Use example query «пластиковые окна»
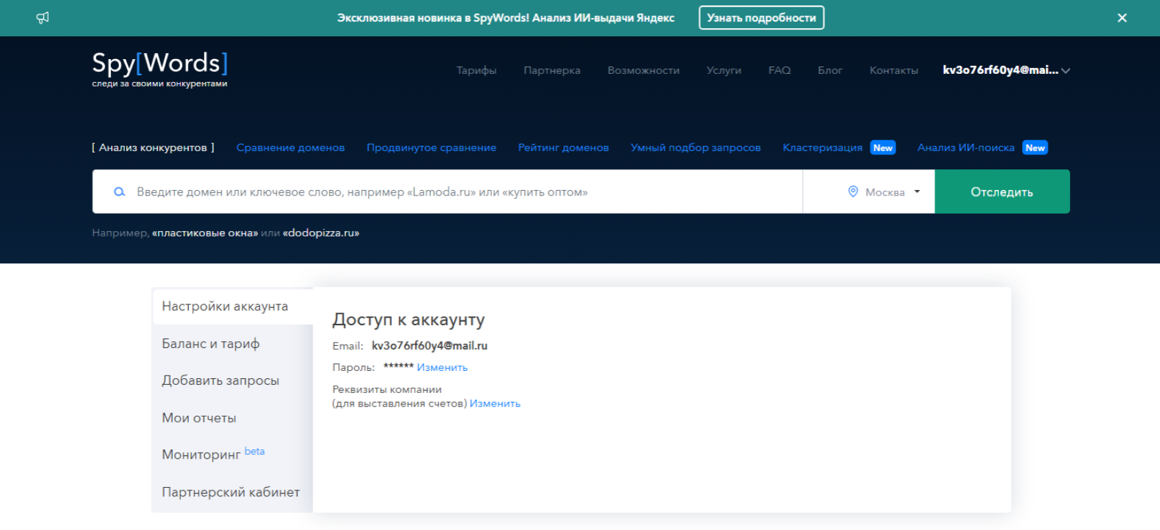Image resolution: width=1160 pixels, height=530 pixels. [x=205, y=233]
